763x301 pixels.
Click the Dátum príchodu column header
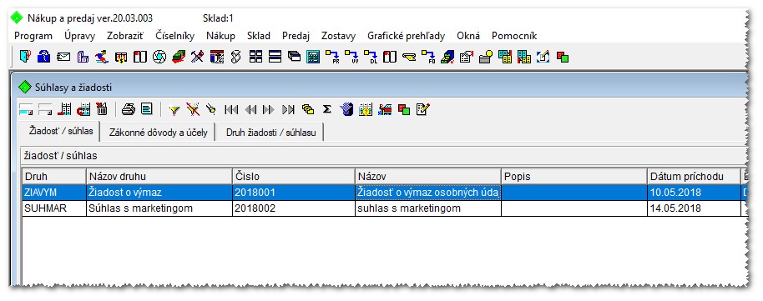(694, 176)
